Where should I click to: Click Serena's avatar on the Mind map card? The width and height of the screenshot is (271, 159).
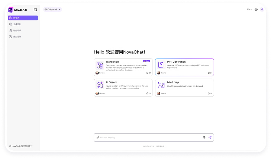point(158,93)
